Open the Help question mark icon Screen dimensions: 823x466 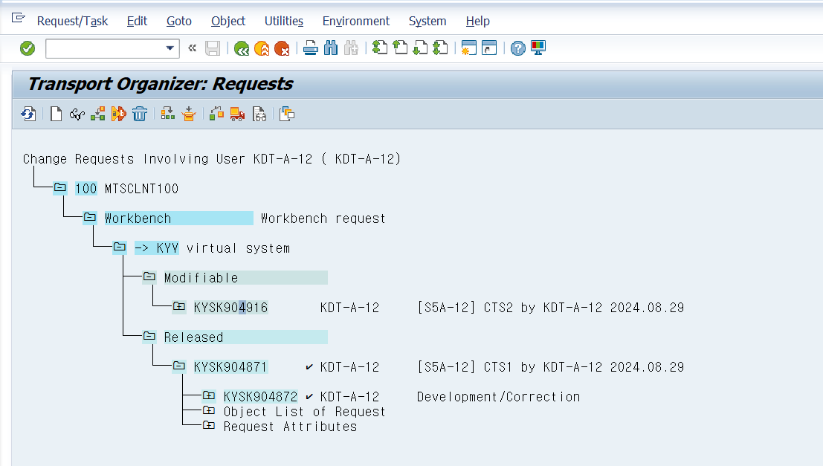pyautogui.click(x=517, y=48)
